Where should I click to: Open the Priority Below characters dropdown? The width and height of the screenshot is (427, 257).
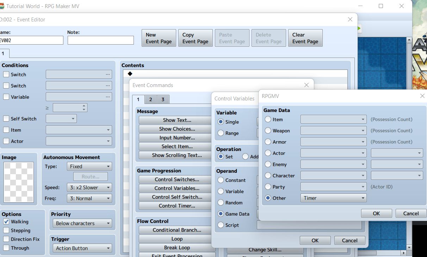coord(82,223)
